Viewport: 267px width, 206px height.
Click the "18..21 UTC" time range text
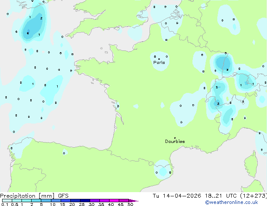221,196
